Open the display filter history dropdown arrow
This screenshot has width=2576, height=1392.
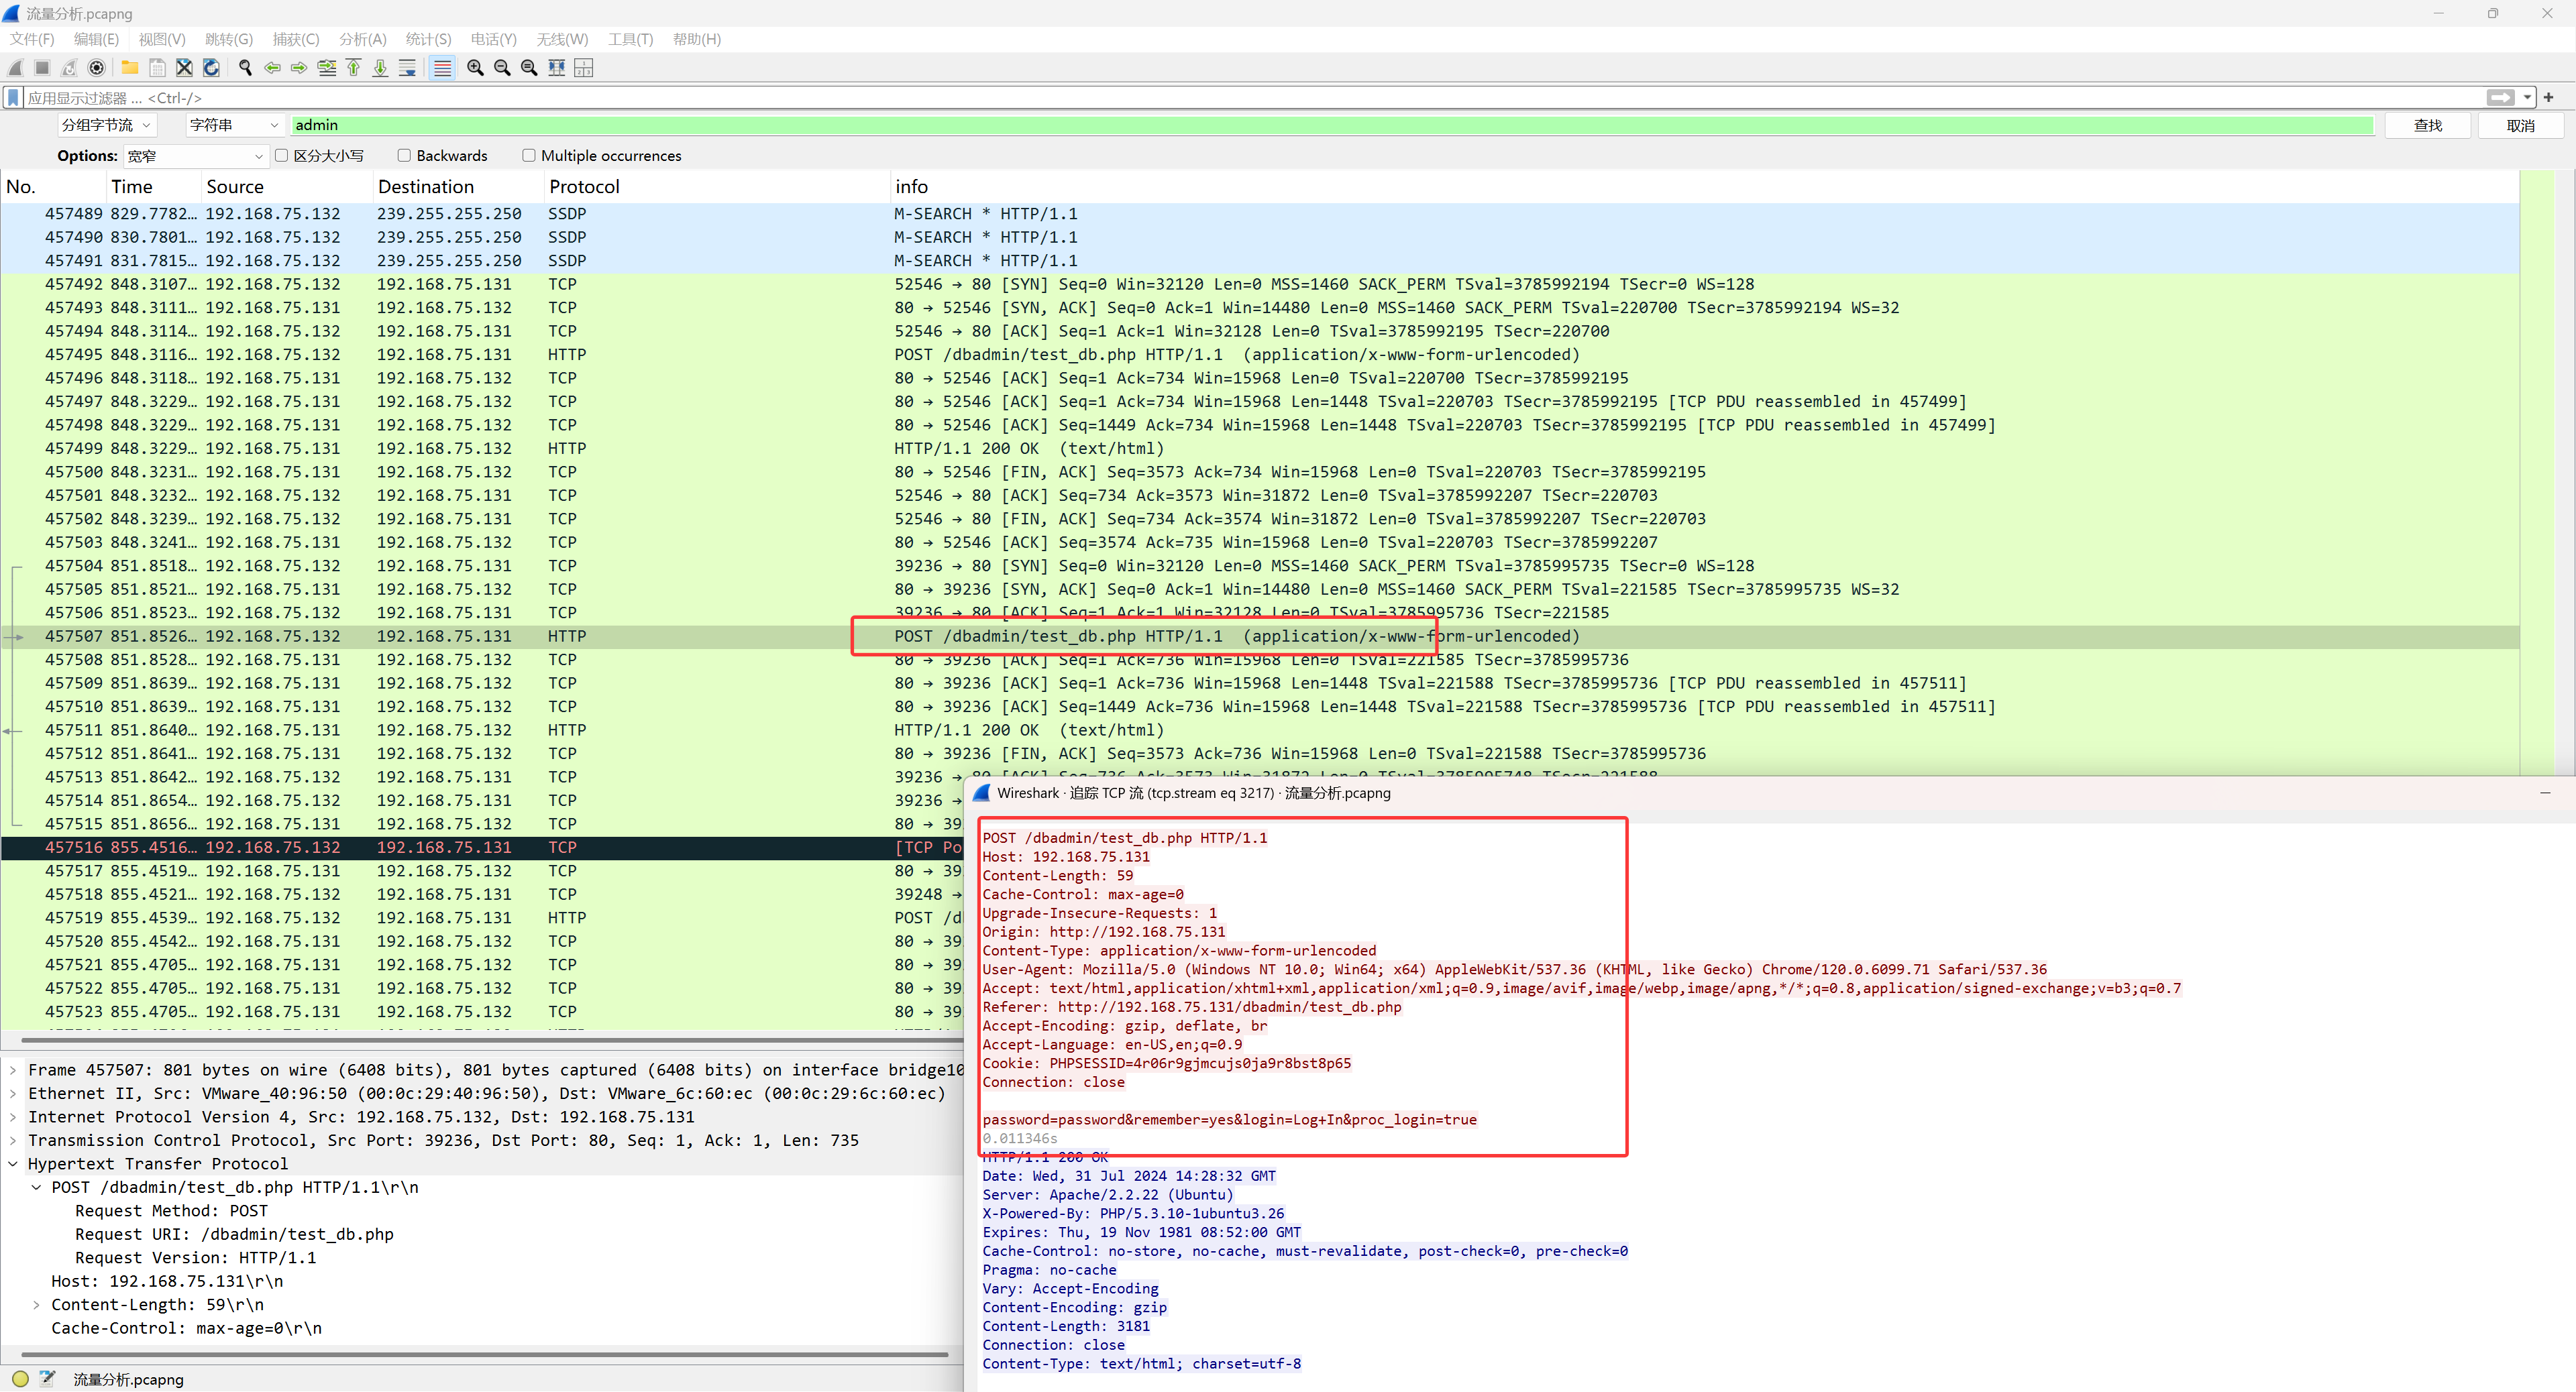(x=2527, y=98)
